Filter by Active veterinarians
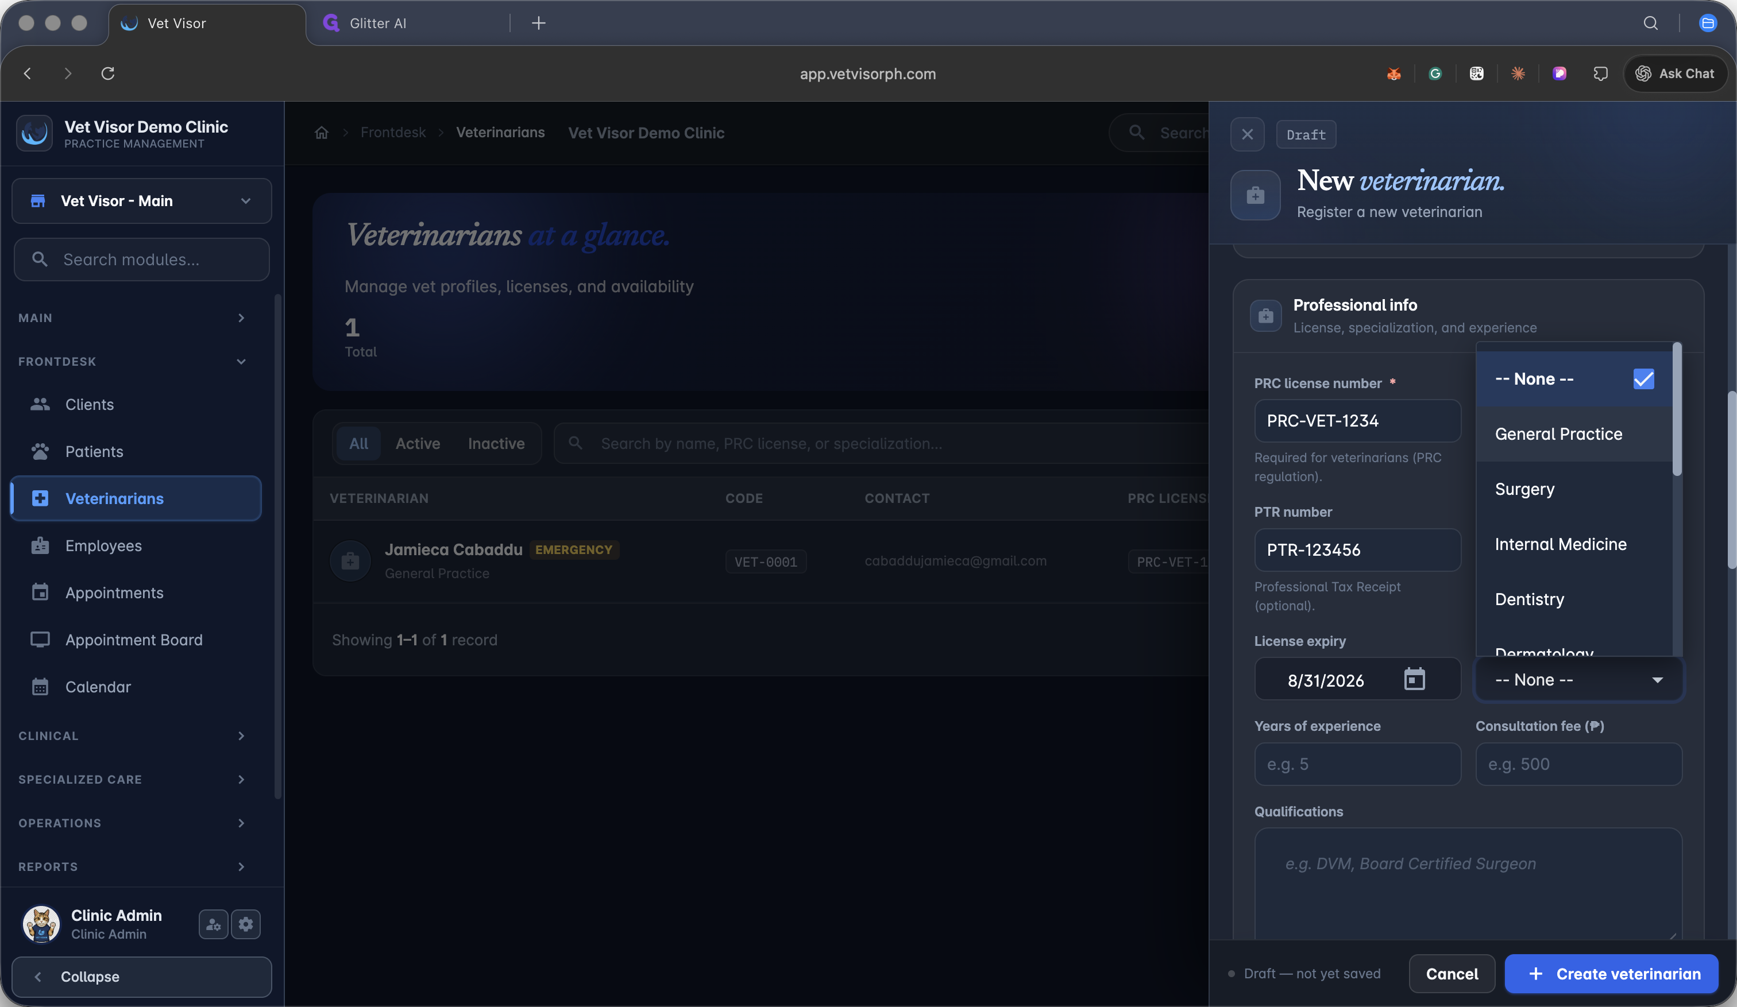 [418, 443]
